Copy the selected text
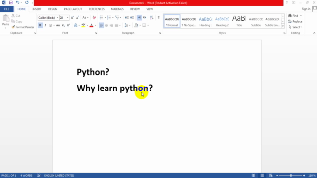 [17, 21]
